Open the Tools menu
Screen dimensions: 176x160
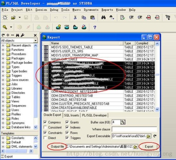[65, 10]
